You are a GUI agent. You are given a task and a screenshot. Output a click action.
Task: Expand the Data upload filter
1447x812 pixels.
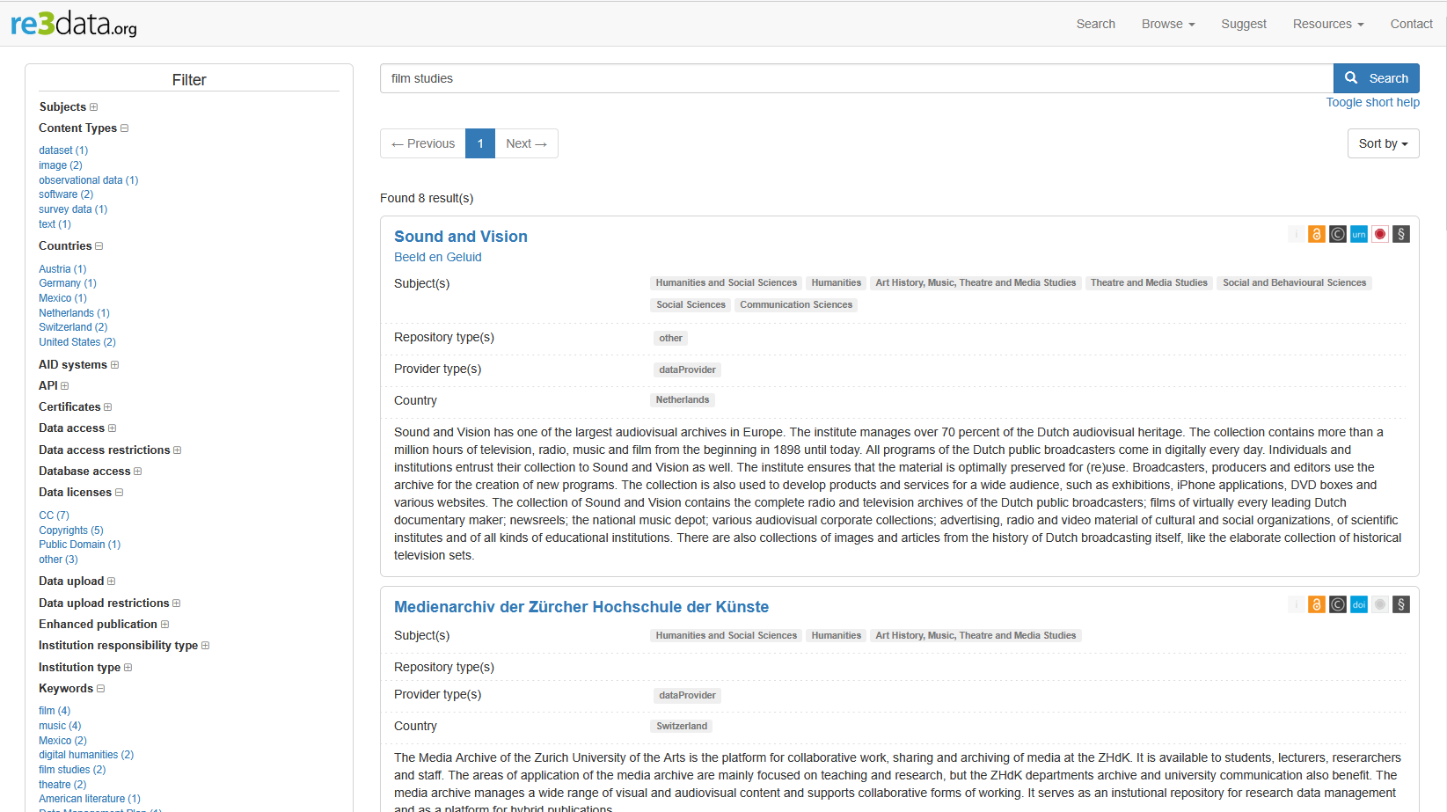point(111,582)
